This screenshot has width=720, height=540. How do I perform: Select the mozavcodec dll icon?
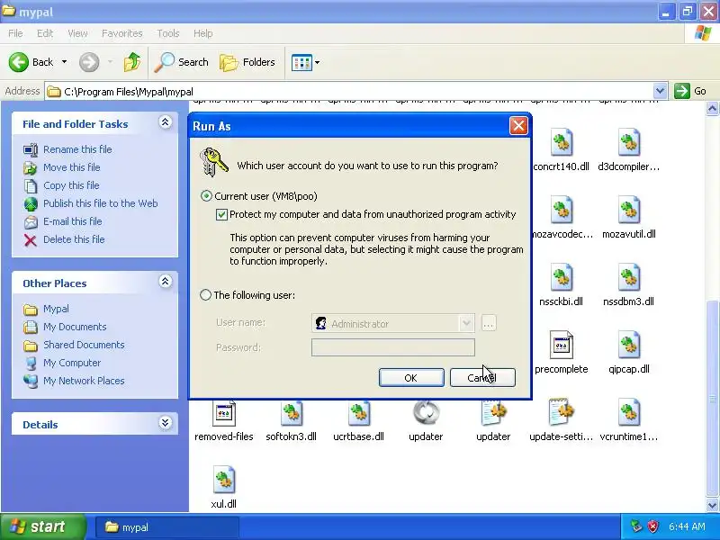click(x=561, y=210)
